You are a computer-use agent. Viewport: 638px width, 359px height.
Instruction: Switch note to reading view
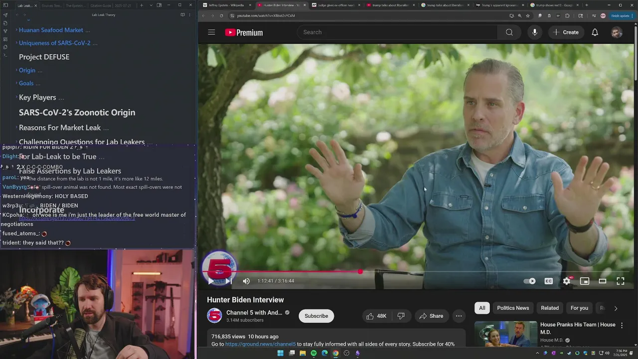[x=182, y=15]
